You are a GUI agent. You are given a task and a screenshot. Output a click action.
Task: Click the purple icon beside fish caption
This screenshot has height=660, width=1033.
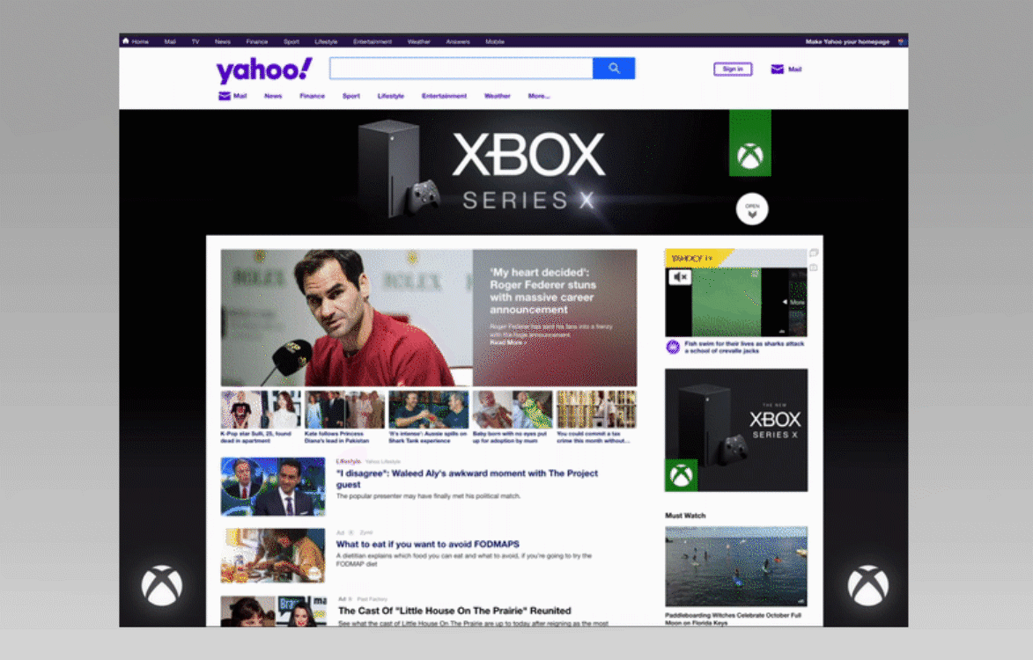tap(673, 347)
